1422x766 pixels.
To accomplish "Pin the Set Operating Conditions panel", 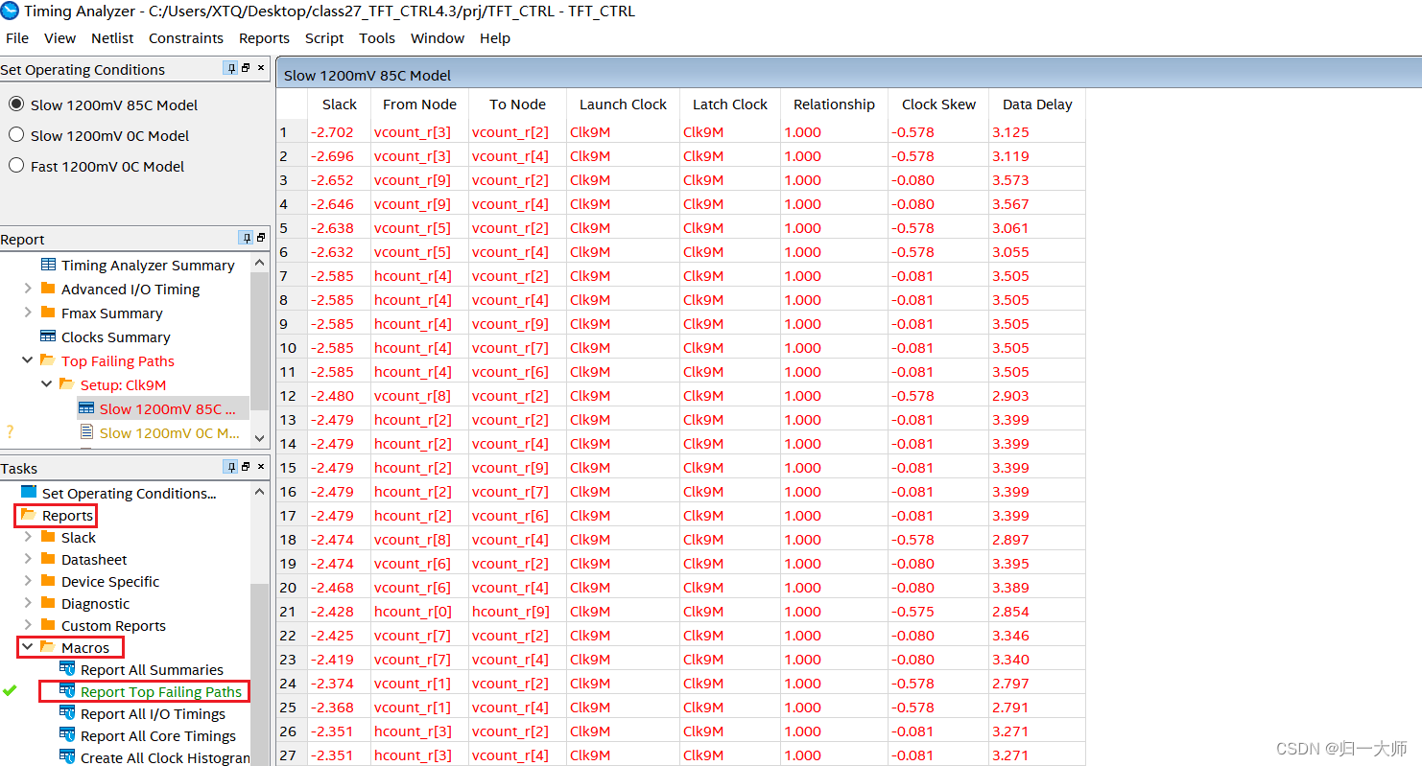I will click(x=230, y=68).
